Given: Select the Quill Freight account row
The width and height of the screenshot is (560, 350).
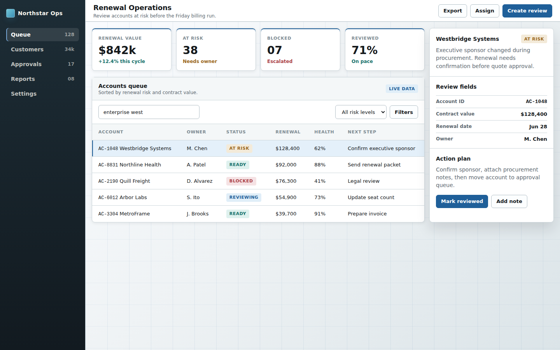Looking at the screenshot, I should (258, 181).
